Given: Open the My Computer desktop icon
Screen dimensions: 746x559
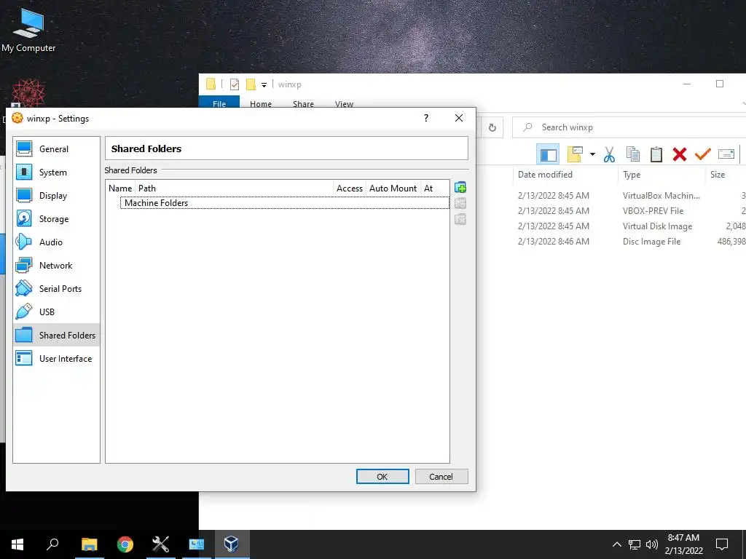Looking at the screenshot, I should pos(28,31).
